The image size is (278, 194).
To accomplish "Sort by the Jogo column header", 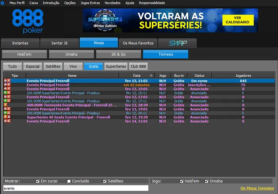I will coord(162,76).
